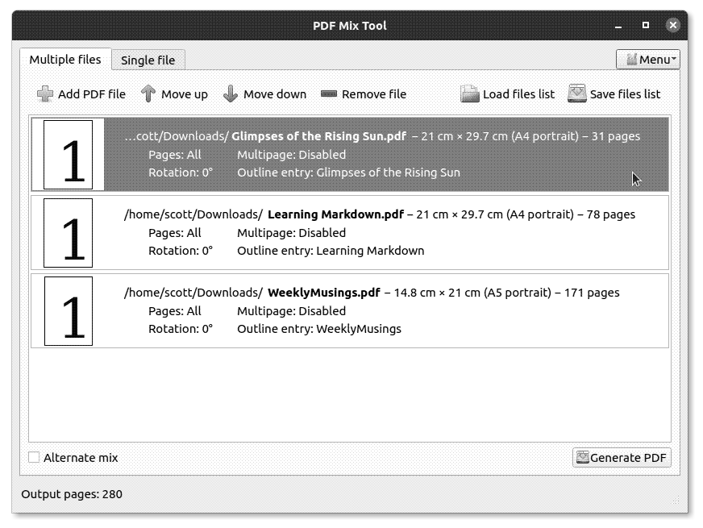
Task: Switch to the Single file tab
Action: pos(148,60)
